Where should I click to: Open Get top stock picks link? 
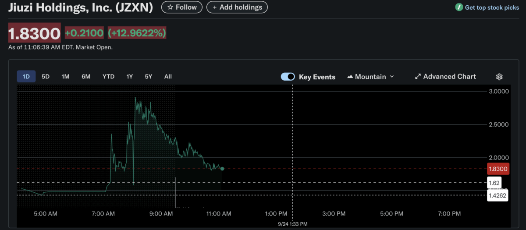point(492,7)
